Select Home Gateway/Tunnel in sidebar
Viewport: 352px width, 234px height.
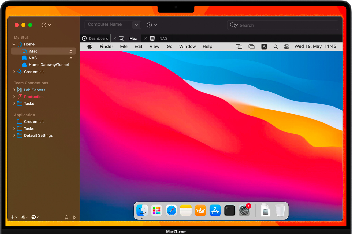click(x=48, y=65)
